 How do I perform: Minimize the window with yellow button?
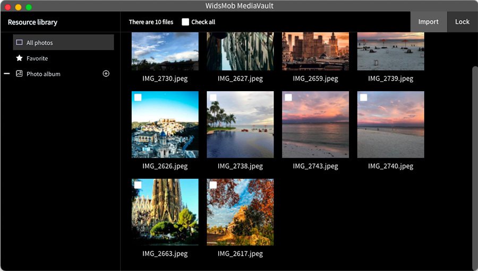pos(18,7)
